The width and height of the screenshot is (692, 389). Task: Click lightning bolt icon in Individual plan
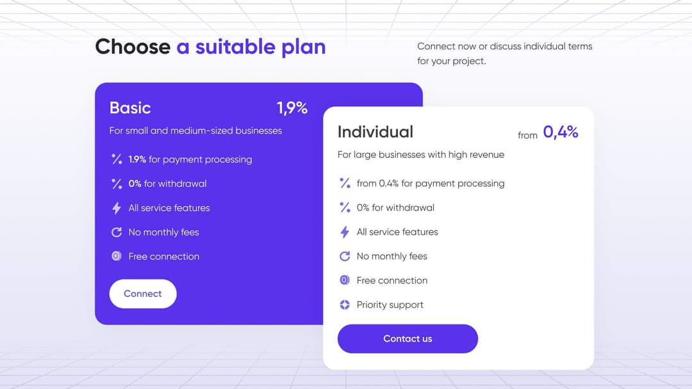point(345,232)
